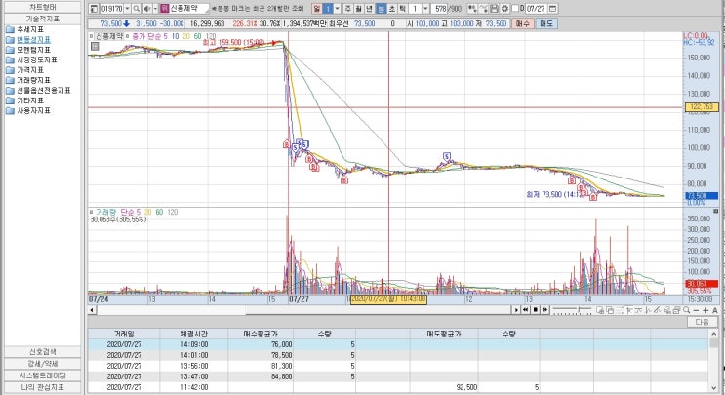Click the first blue buy signal marker on the chart
Screen dimensions: 725x395
click(296, 148)
